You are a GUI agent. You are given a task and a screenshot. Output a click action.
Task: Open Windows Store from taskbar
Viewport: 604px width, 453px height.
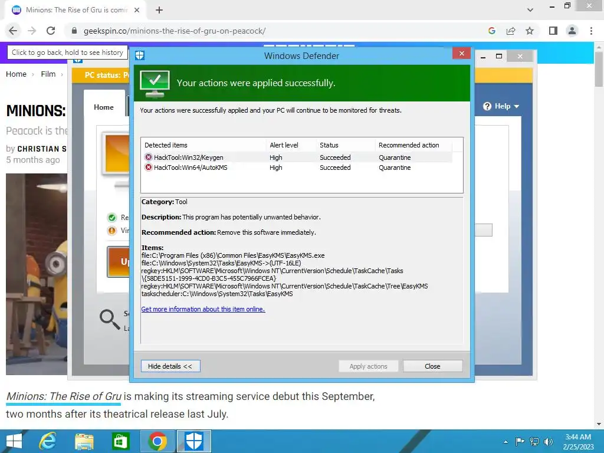(x=120, y=441)
